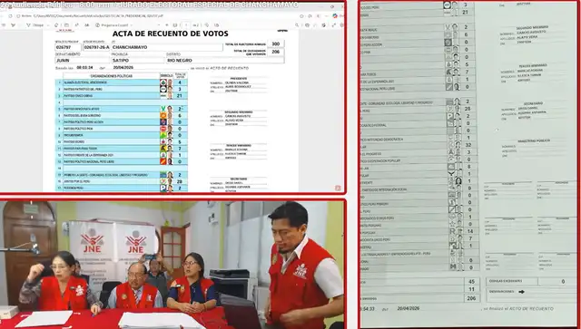Click the Partido del Buen Gobierno orange symbol
The width and height of the screenshot is (581, 329).
coord(163,115)
